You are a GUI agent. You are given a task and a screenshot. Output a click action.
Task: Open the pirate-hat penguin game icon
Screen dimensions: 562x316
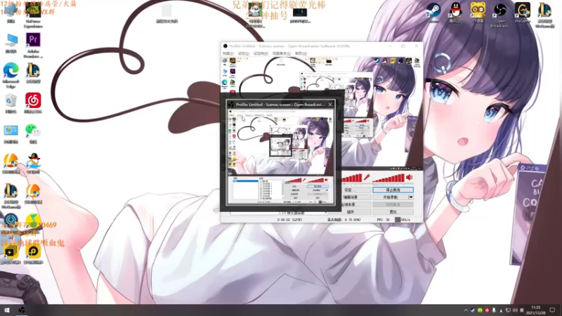(x=33, y=164)
